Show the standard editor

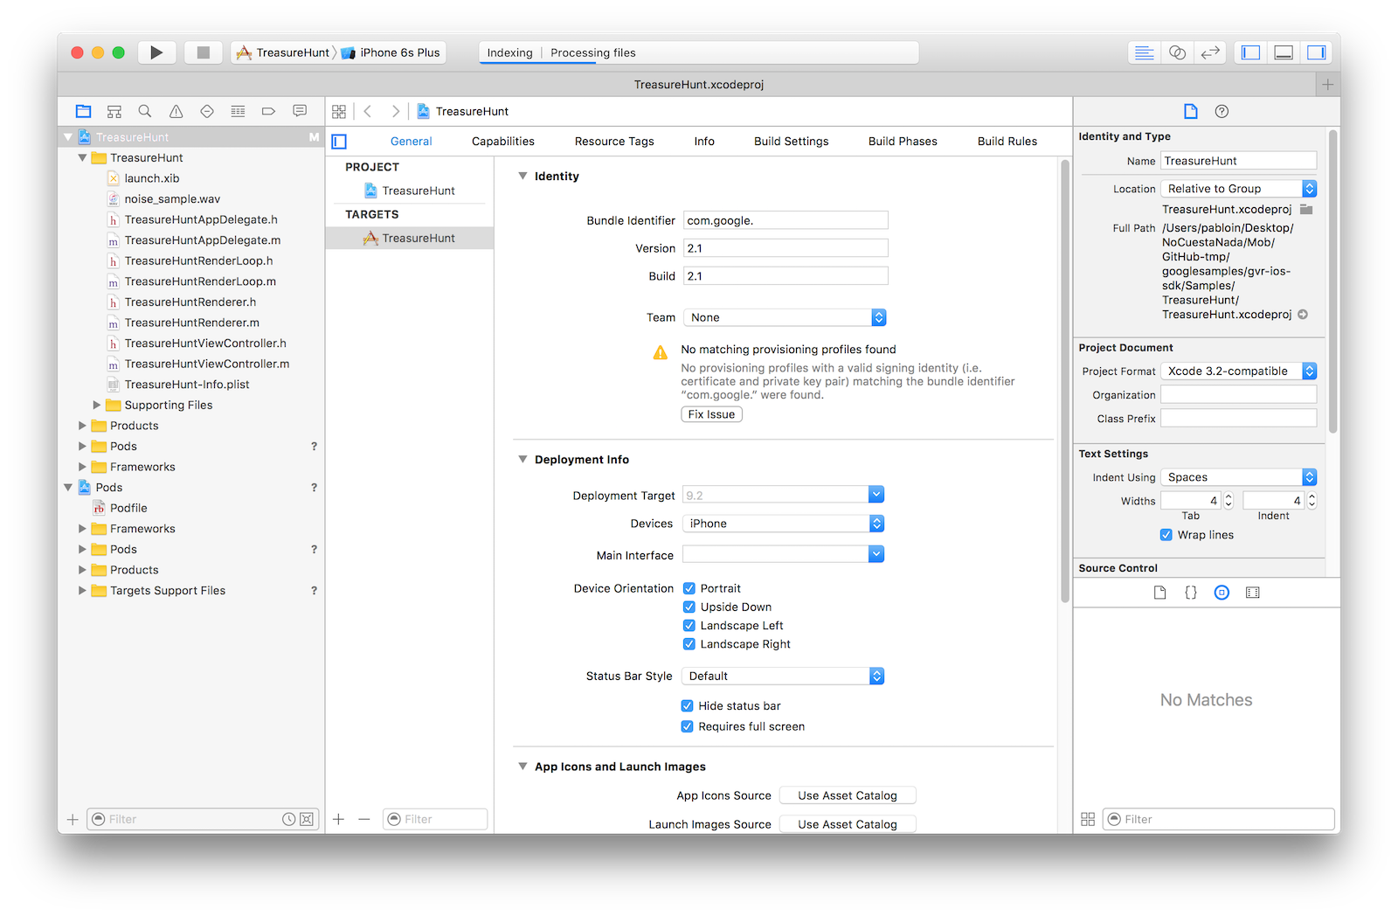click(1144, 52)
